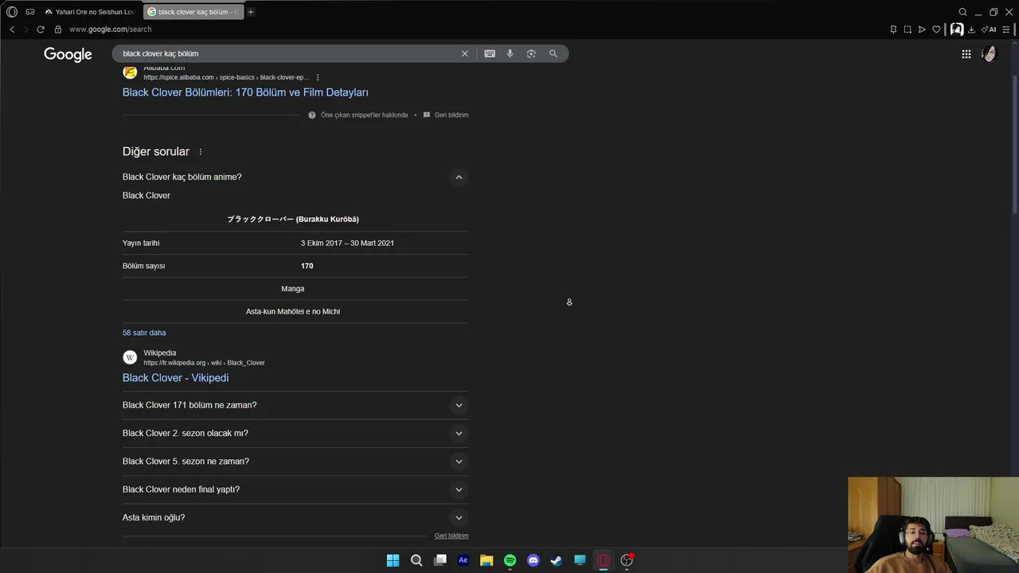1019x573 pixels.
Task: Launch After Effects from taskbar
Action: pyautogui.click(x=463, y=560)
